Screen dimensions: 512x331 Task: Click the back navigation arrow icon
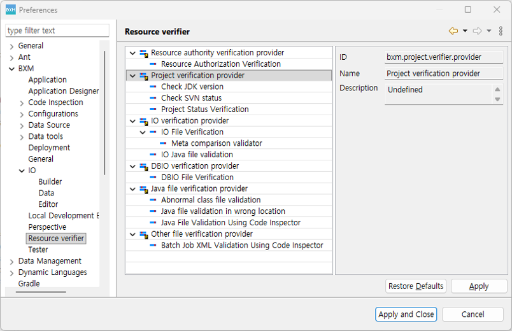[x=453, y=31]
